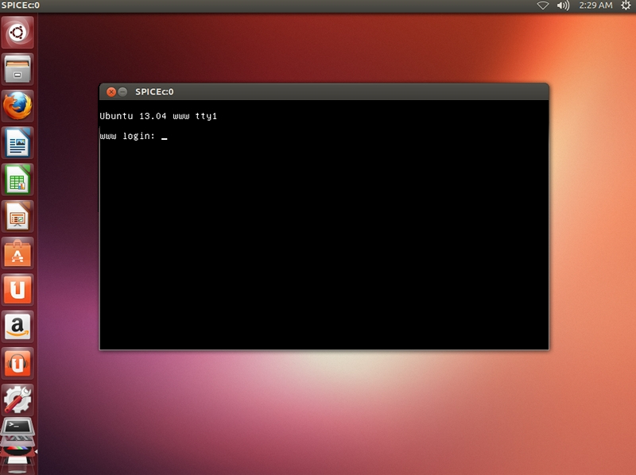Screen dimensions: 636x475
Task: Open LibreOffice Writer
Action: click(x=16, y=143)
